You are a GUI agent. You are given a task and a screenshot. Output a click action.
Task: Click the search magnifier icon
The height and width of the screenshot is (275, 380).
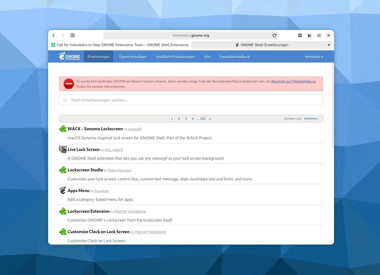click(x=65, y=100)
